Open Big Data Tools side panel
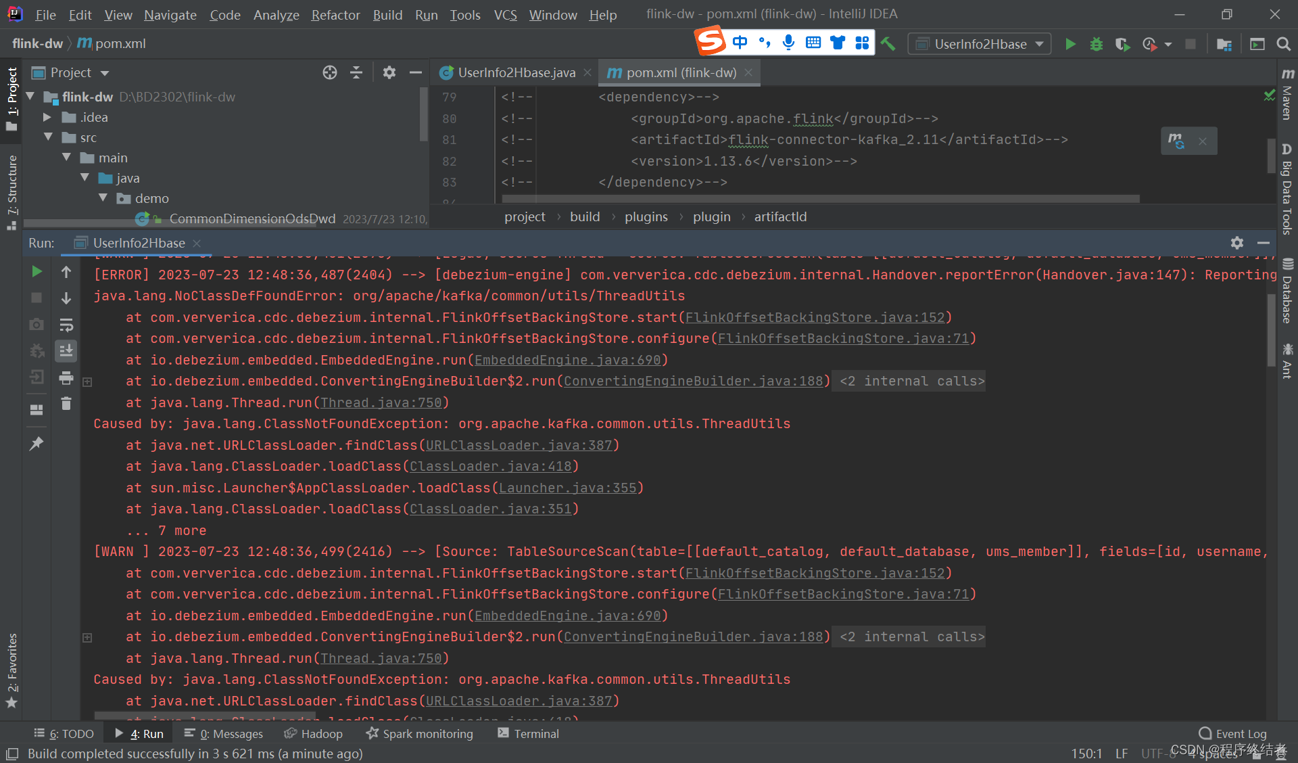Screen dimensions: 1298x763 (x=1287, y=189)
